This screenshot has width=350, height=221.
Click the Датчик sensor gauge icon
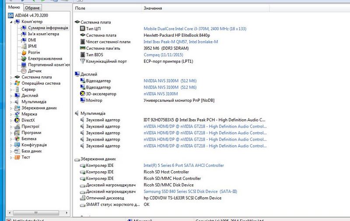pyautogui.click(x=24, y=71)
